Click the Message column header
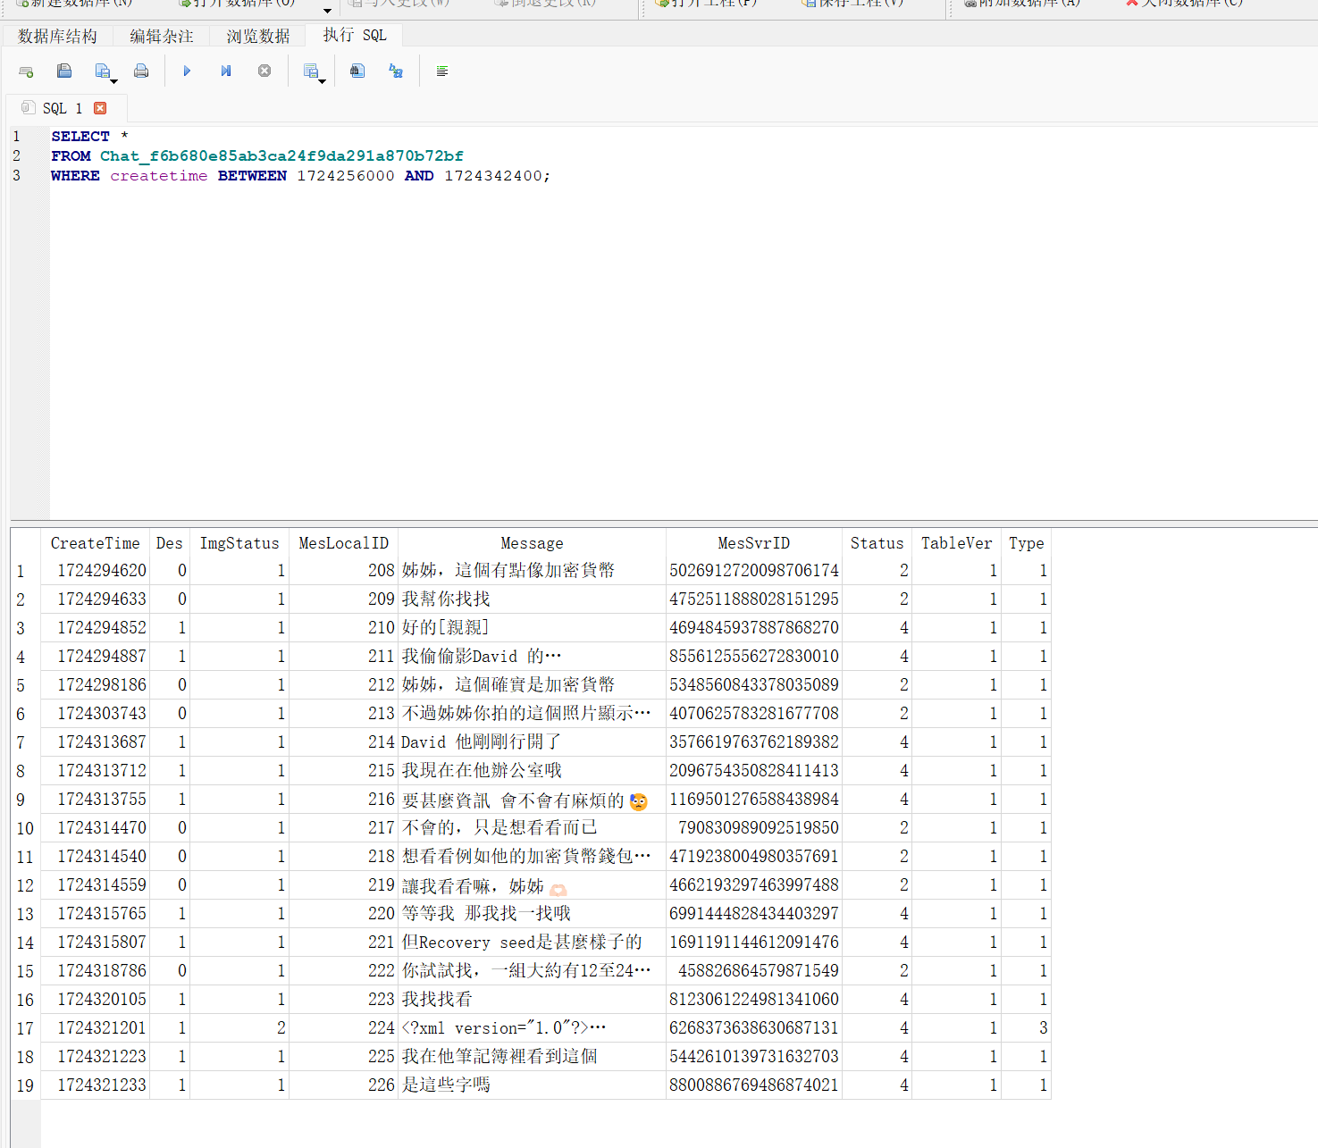 pyautogui.click(x=532, y=543)
